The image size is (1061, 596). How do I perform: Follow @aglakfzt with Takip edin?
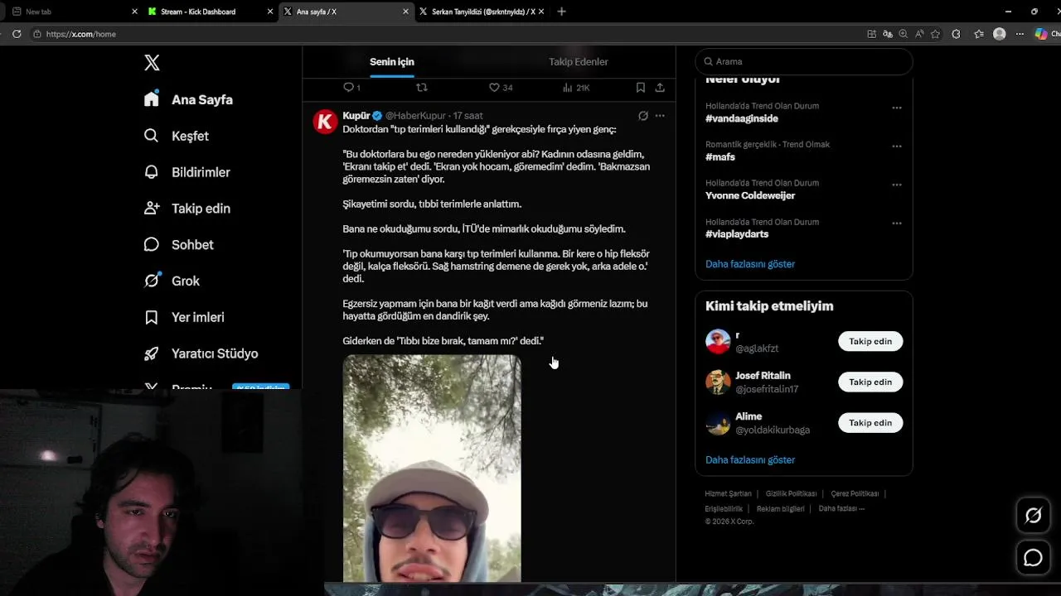(870, 341)
